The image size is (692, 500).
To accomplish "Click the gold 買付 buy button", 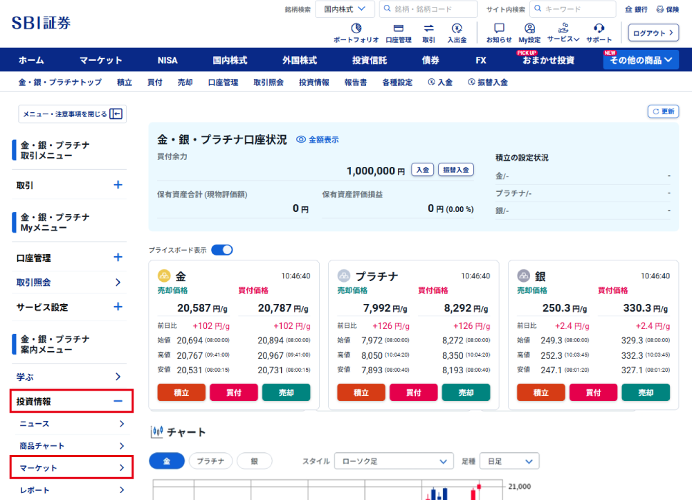I will click(234, 393).
